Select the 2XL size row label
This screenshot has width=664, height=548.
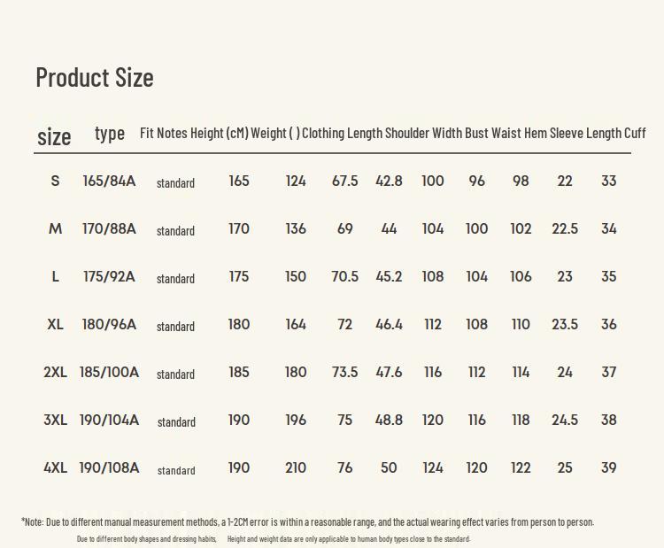55,372
